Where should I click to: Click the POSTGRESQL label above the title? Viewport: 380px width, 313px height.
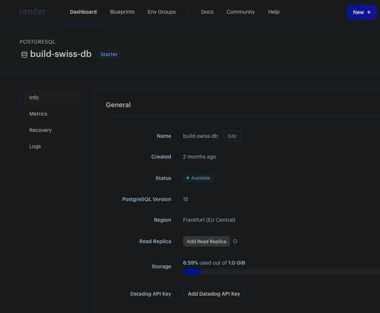(38, 42)
